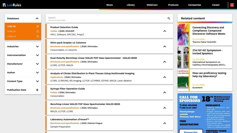The image size is (237, 133).
Task: Open the 21st GC×GC Symposium related item
Action: click(x=207, y=52)
